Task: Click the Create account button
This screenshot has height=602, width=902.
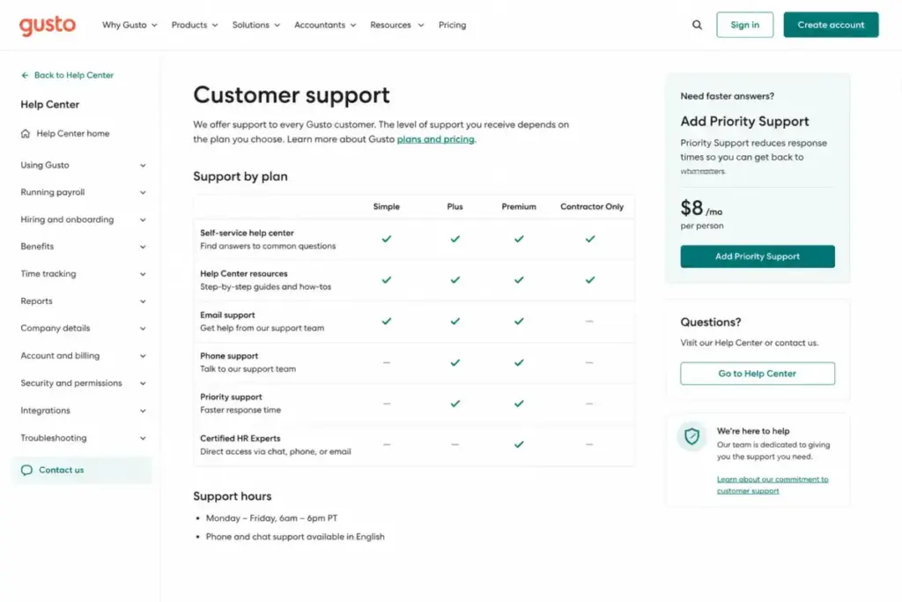Action: [831, 25]
